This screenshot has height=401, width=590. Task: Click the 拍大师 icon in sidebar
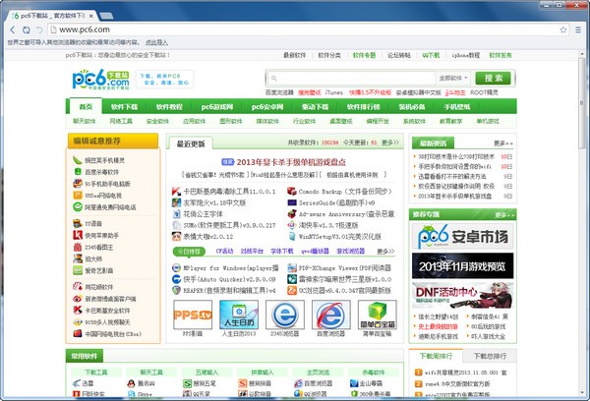tap(78, 258)
